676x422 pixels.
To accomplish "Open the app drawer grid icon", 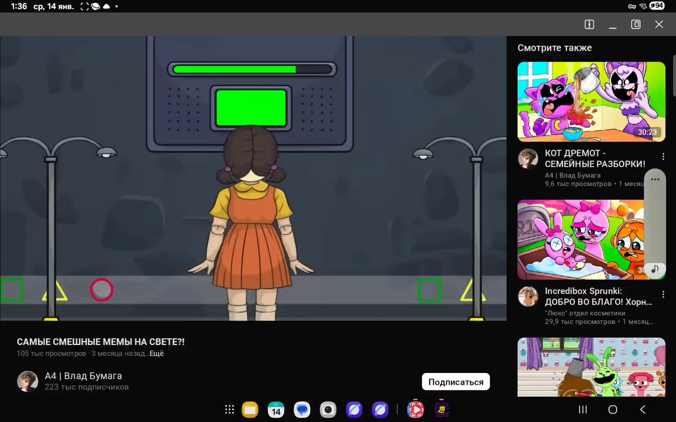I will point(230,409).
